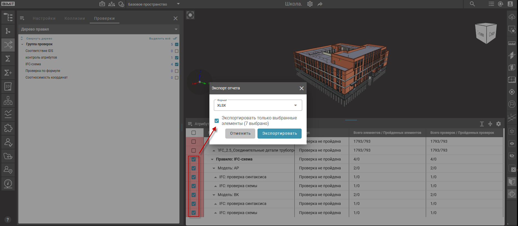
Task: Enable the Соответствие IDS rule checkbox
Action: [177, 51]
